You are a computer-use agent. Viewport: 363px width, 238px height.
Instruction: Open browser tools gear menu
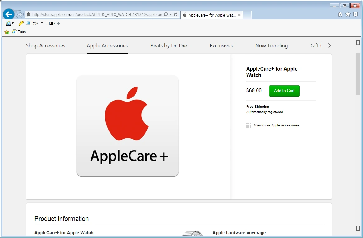(356, 14)
